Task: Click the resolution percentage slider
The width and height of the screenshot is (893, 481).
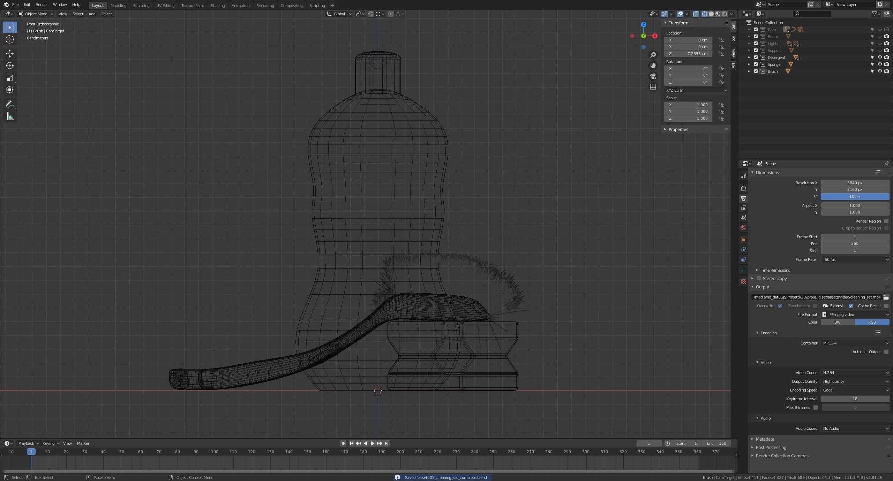Action: [x=855, y=197]
